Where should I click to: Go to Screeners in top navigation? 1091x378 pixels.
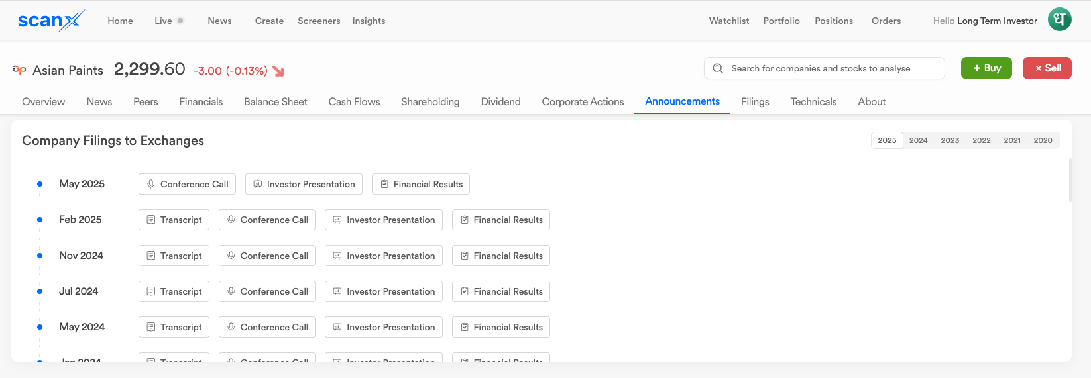319,21
